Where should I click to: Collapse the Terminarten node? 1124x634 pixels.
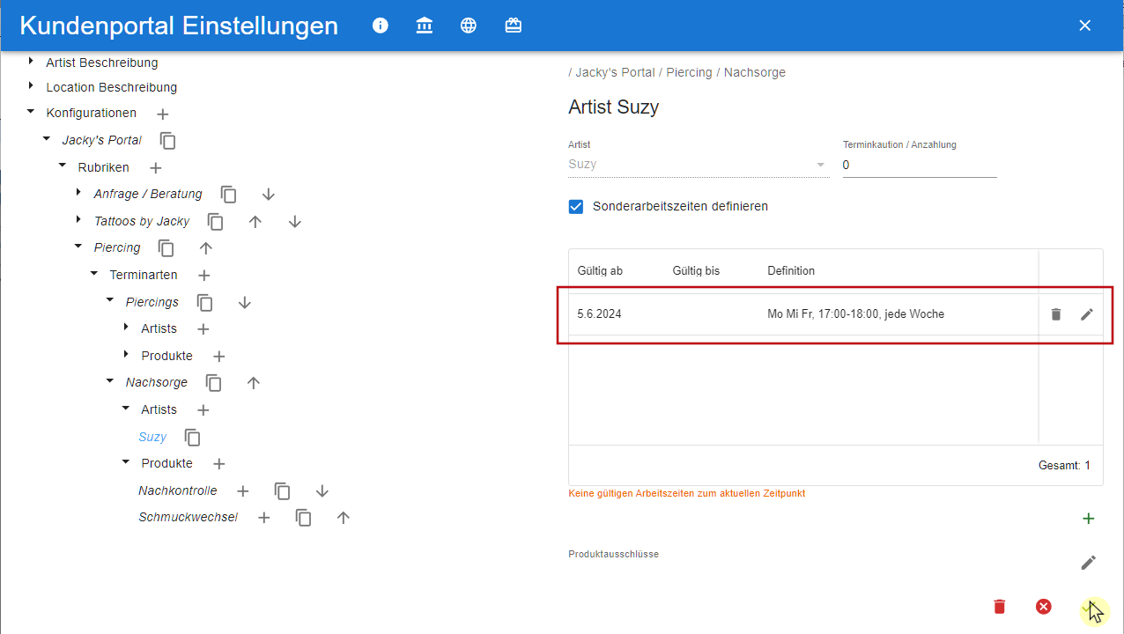pos(94,274)
